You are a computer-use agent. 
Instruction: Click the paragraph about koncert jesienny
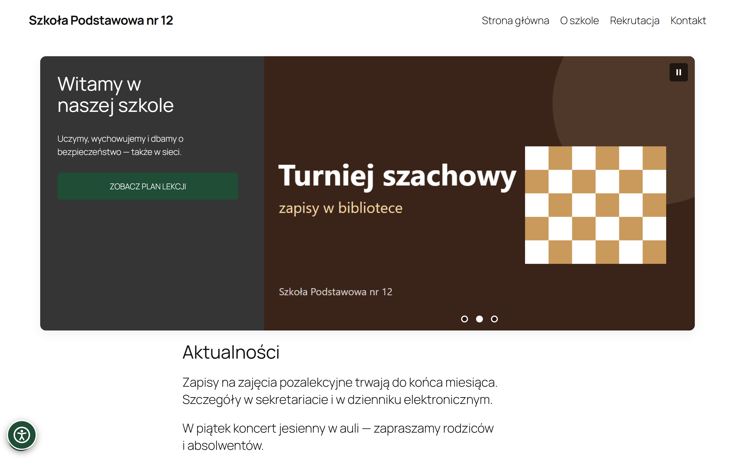tap(338, 437)
